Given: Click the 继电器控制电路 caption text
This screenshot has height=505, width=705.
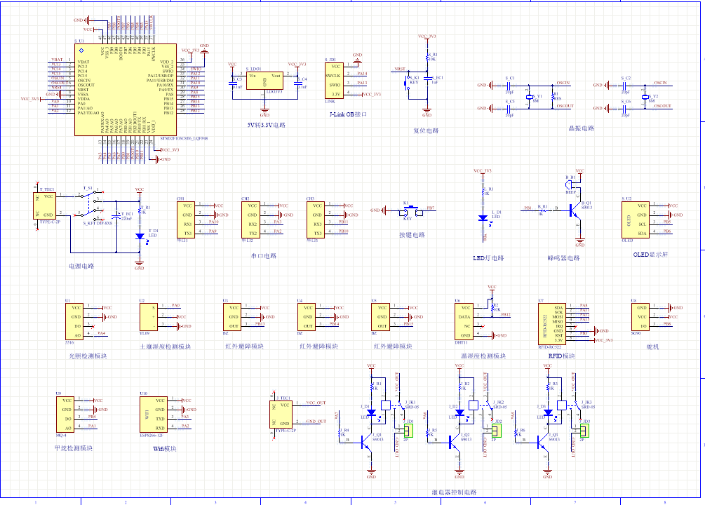Looking at the screenshot, I should 454,492.
